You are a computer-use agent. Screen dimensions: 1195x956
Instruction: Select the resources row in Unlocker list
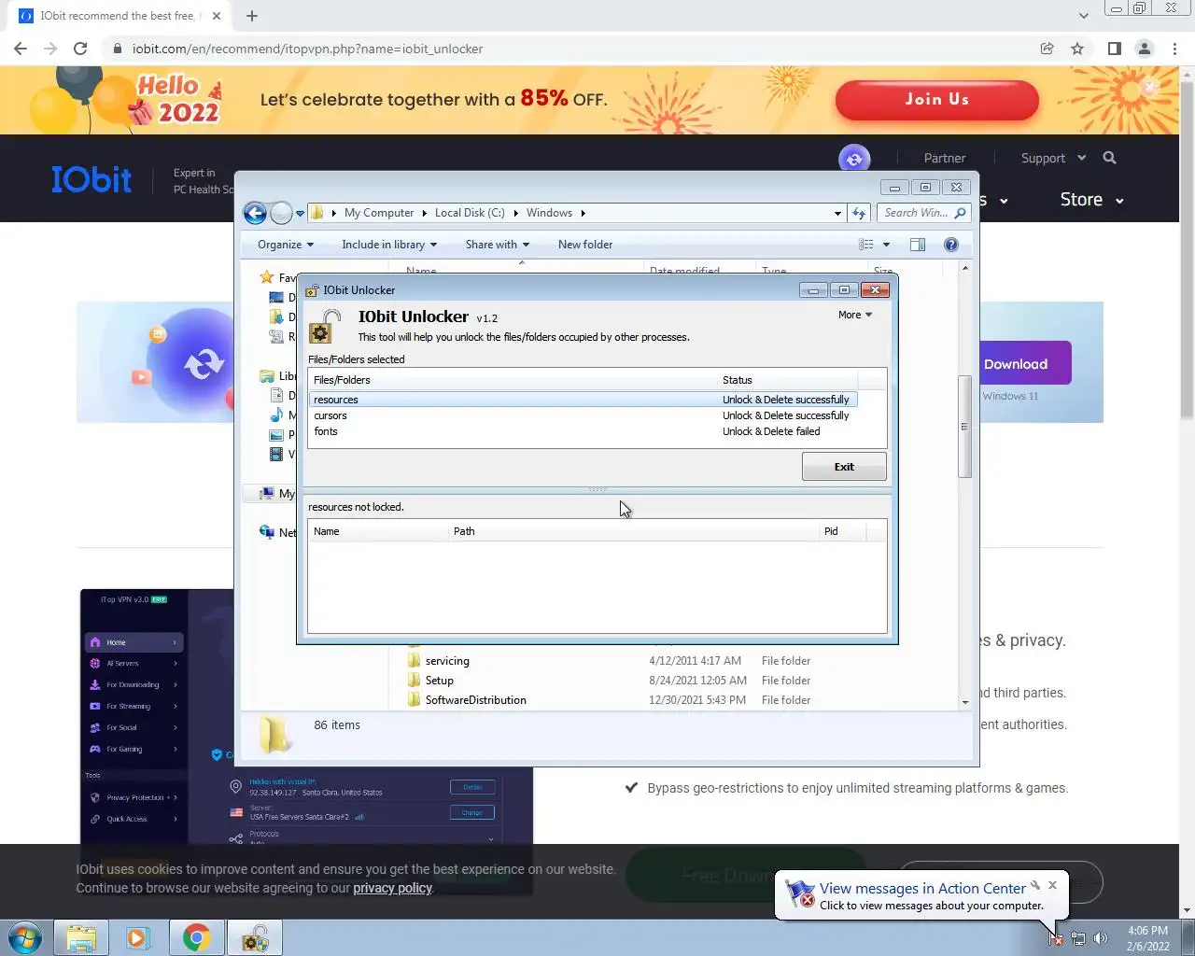click(583, 400)
